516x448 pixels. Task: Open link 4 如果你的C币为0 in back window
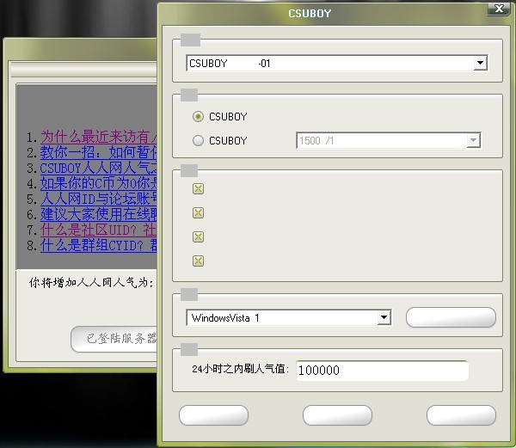click(98, 183)
